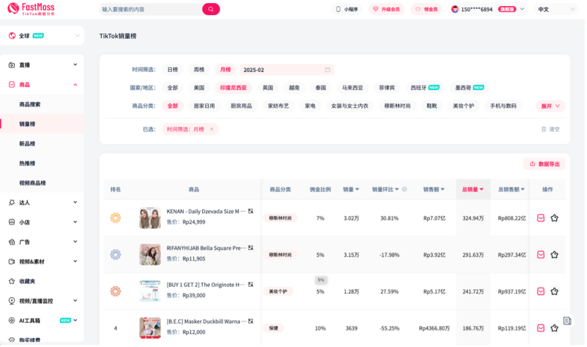Select the 周榜 time filter
The image size is (587, 347).
click(199, 70)
